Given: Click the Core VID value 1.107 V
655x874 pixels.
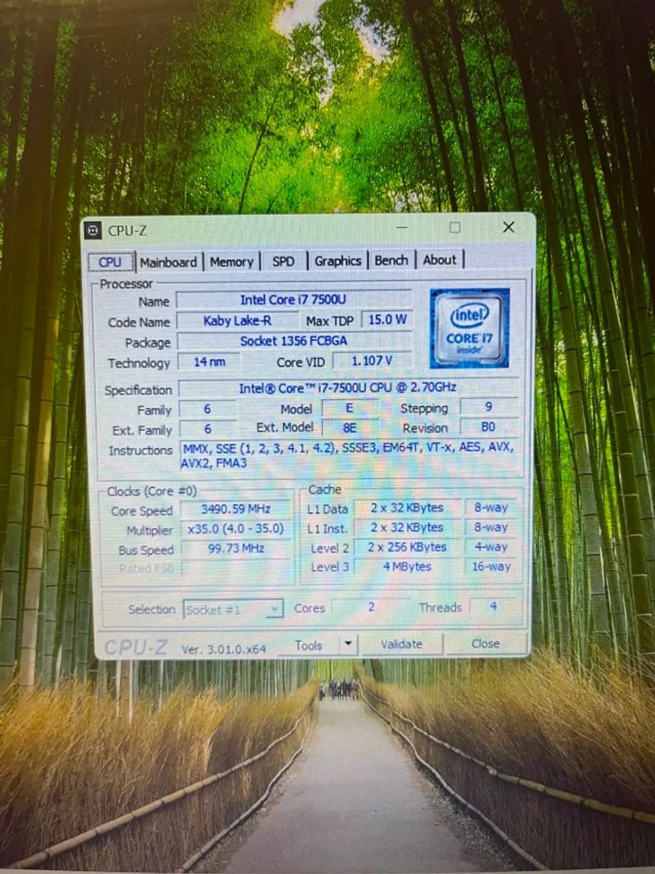Looking at the screenshot, I should click(373, 360).
